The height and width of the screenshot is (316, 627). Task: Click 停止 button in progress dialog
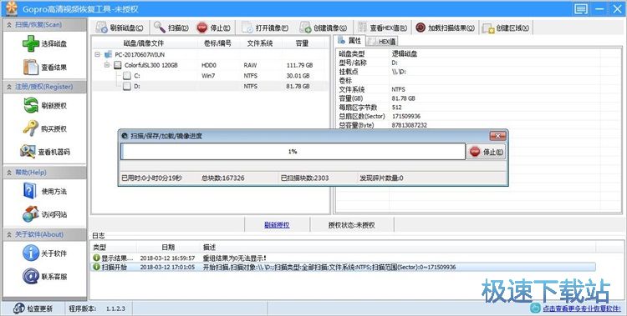[x=486, y=152]
